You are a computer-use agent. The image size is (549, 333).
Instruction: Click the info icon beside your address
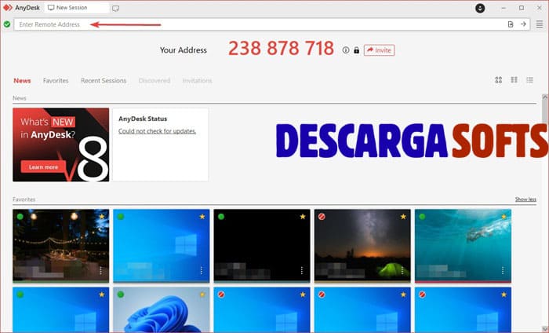click(x=346, y=50)
